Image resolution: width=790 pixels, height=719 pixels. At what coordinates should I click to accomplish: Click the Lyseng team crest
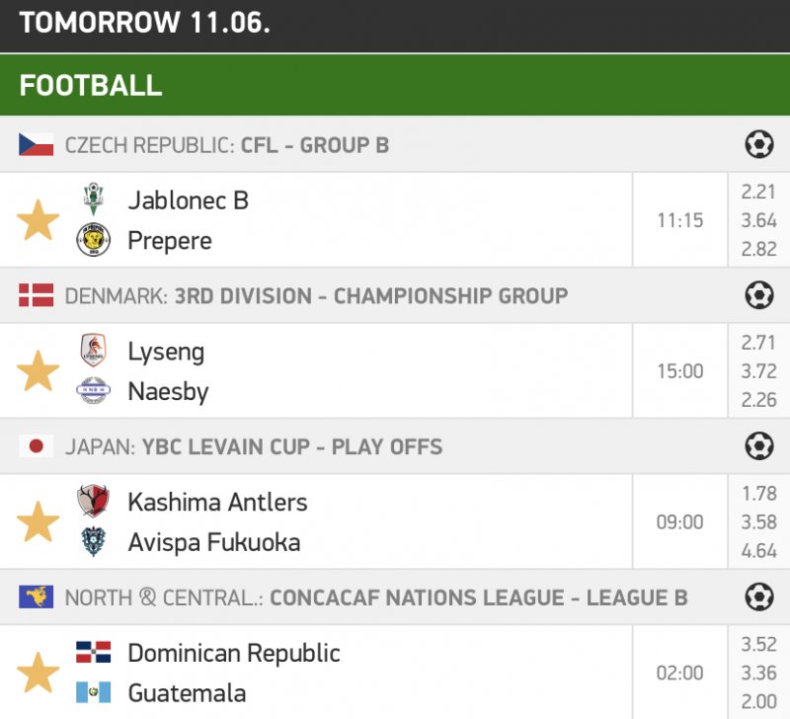pyautogui.click(x=94, y=351)
